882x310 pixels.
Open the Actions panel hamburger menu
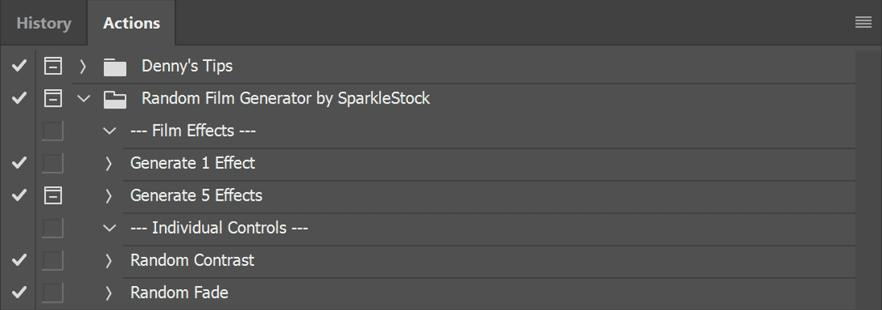click(863, 22)
